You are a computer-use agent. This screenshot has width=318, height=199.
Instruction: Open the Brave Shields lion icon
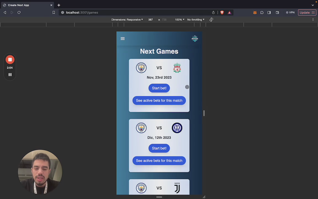[x=222, y=13]
